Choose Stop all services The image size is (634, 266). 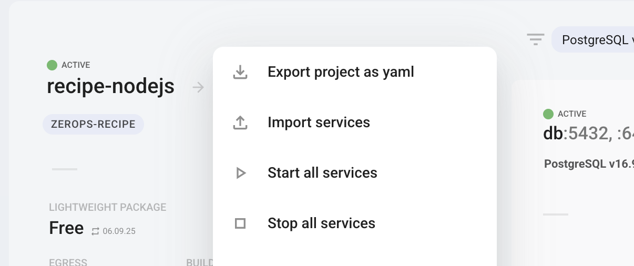click(321, 223)
